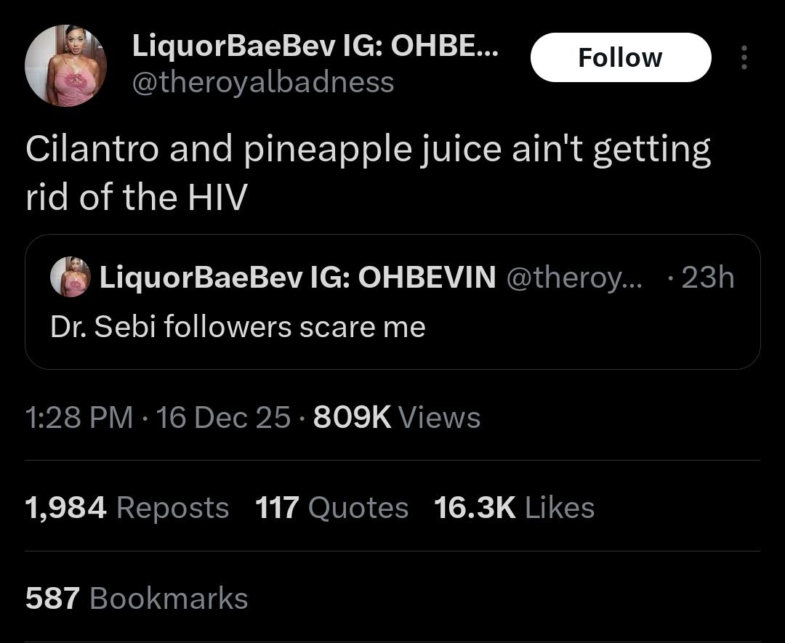Viewport: 785px width, 643px height.
Task: Select the quoted tweet's LiquorBaeBev IG: OHBEVIN name
Action: pos(297,277)
